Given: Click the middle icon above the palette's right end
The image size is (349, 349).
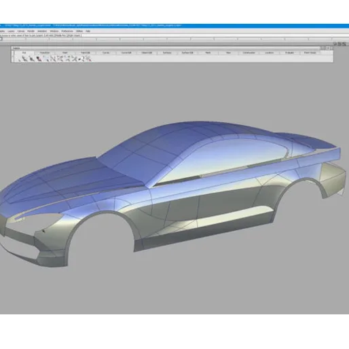Looking at the screenshot, I should click(339, 44).
